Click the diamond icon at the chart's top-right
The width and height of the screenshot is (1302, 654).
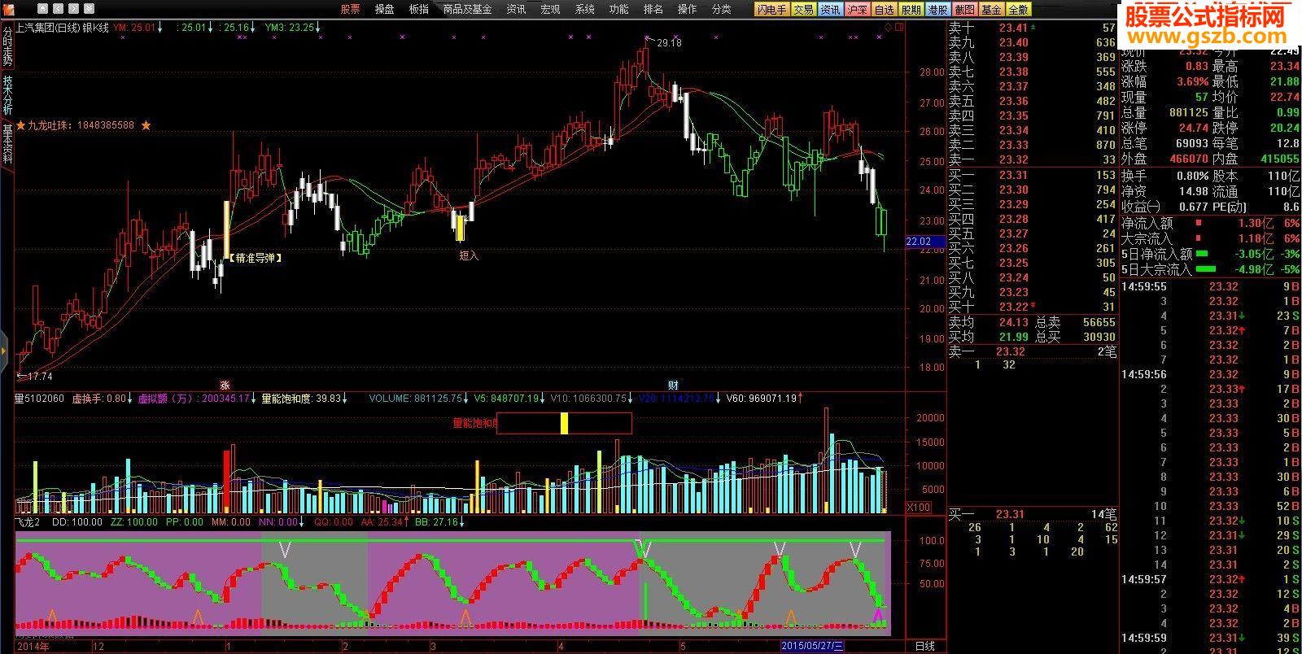pos(887,27)
